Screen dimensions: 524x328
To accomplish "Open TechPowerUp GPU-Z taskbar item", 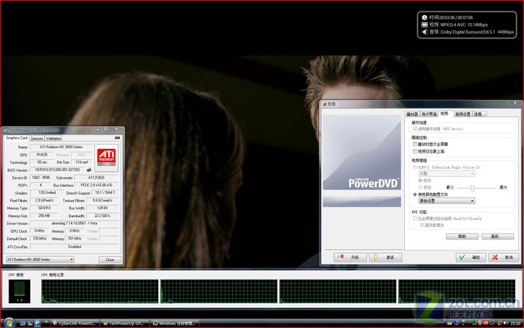I will click(x=123, y=323).
